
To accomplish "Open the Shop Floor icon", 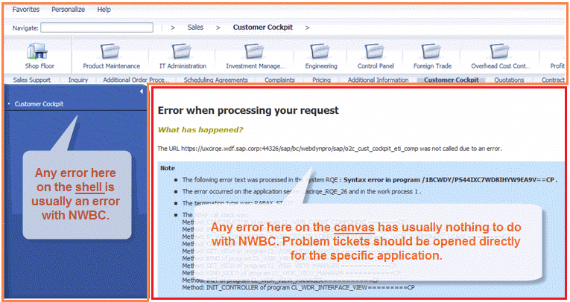I will tap(37, 51).
